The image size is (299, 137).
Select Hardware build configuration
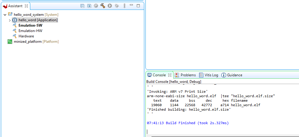[x=26, y=36]
